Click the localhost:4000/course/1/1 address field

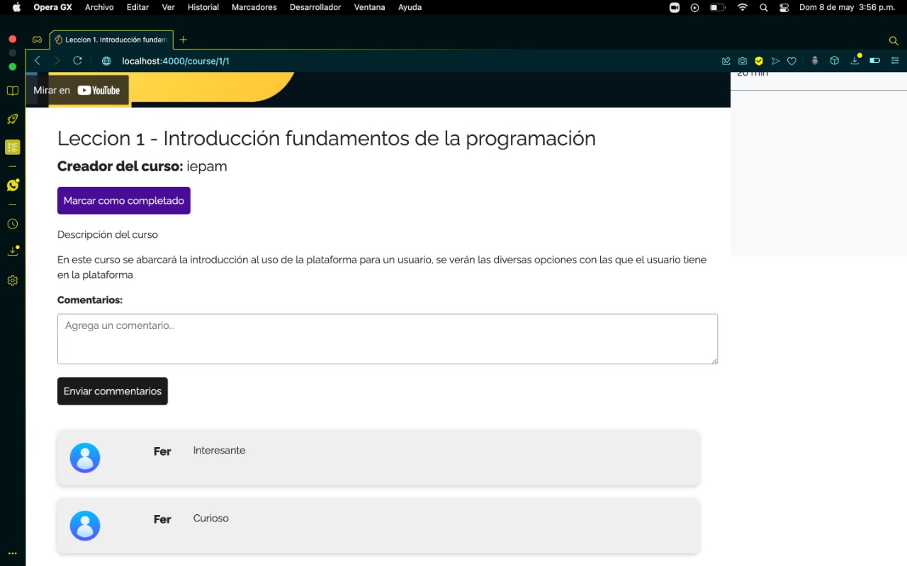tap(176, 61)
